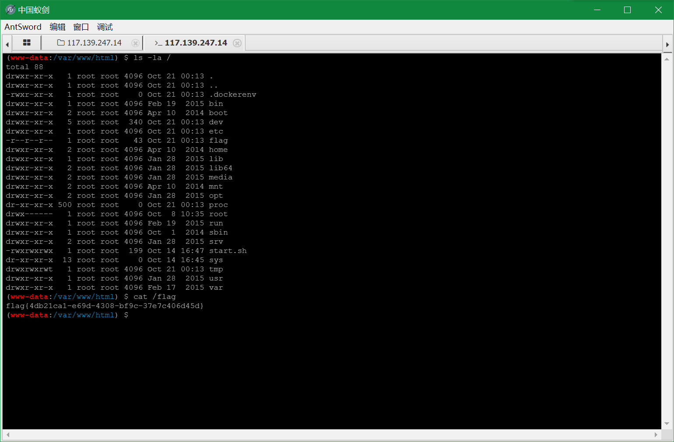The height and width of the screenshot is (442, 674).
Task: Click the '-r--r--r--' permissions text
Action: [29, 140]
